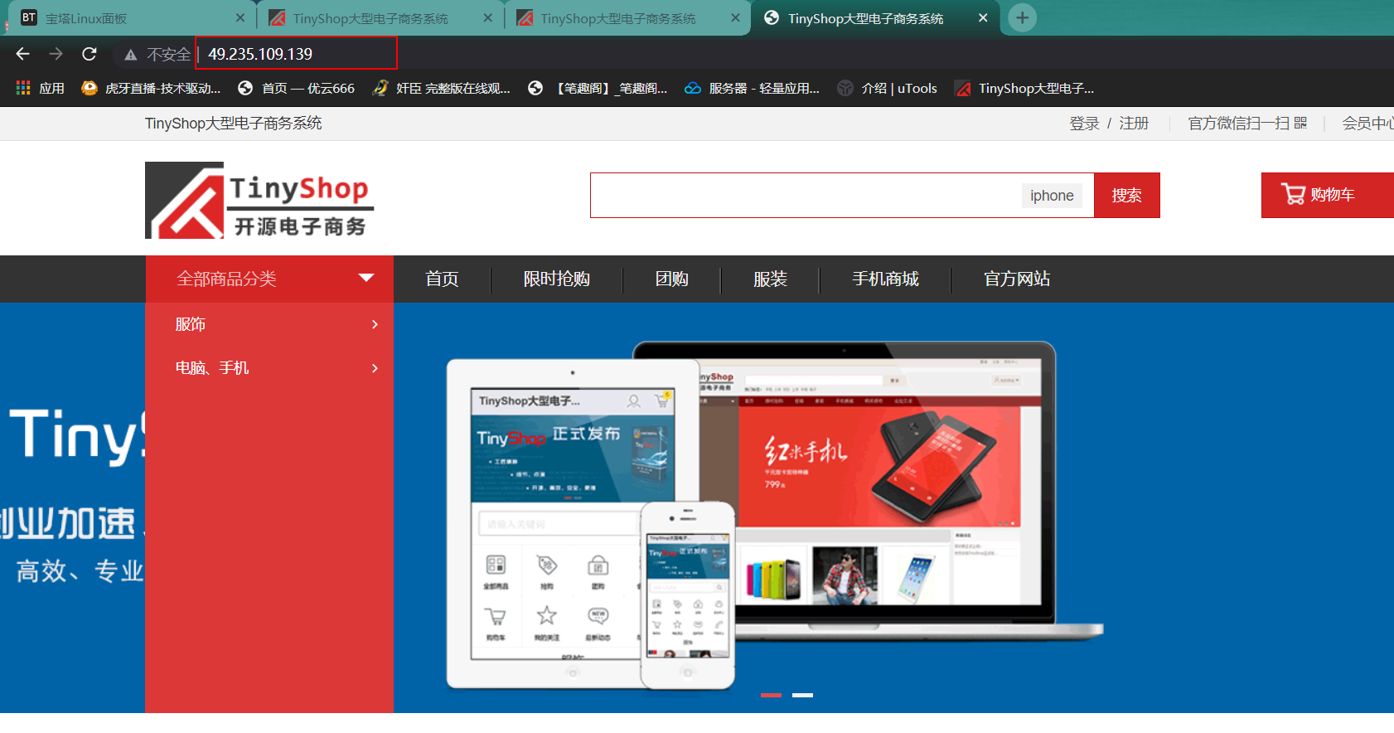The height and width of the screenshot is (733, 1394).
Task: Open 官方微信扫一扫 QR code link
Action: point(1247,124)
